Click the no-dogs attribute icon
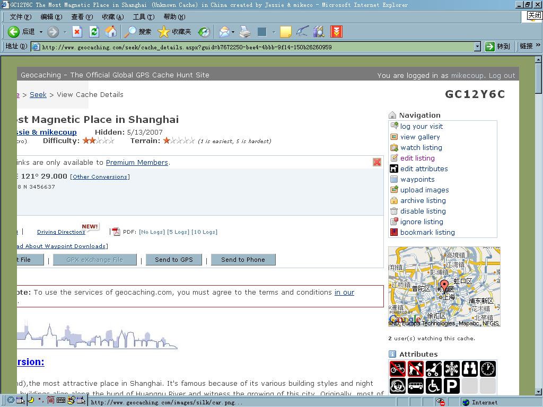The width and height of the screenshot is (543, 407). (415, 369)
